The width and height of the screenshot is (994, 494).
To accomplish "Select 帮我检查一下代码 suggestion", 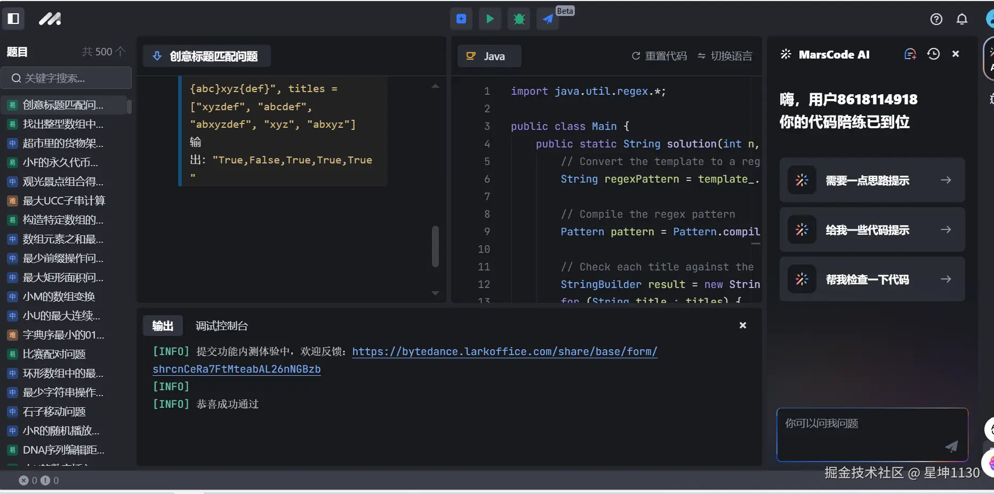I will tap(872, 279).
